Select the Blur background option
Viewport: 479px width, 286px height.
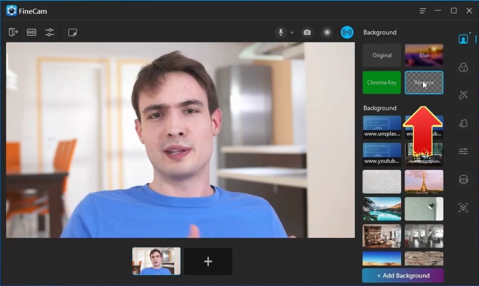coord(424,55)
